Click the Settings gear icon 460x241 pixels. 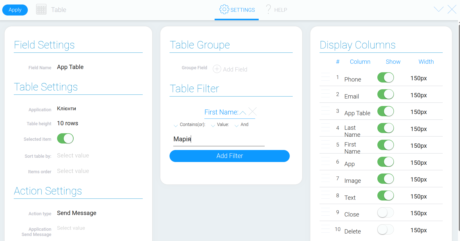coord(224,9)
